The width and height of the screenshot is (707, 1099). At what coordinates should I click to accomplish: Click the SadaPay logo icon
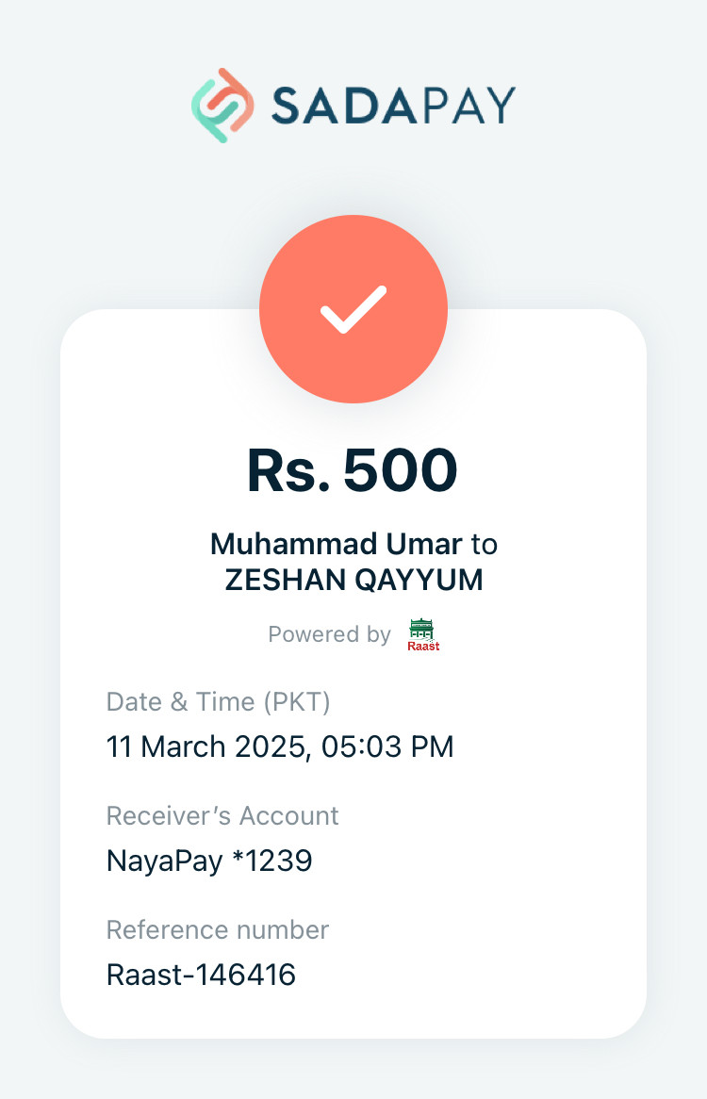222,105
